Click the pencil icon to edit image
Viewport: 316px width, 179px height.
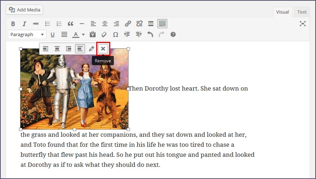pos(92,49)
